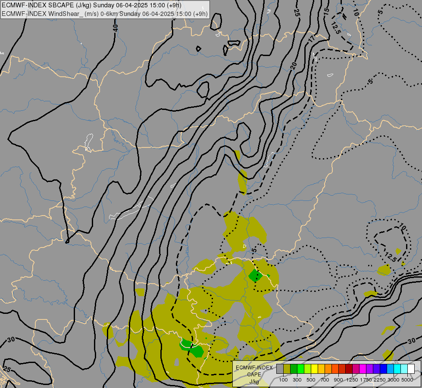Select the gray swatch in the CAPE legend
The image size is (422, 388).
click(280, 369)
